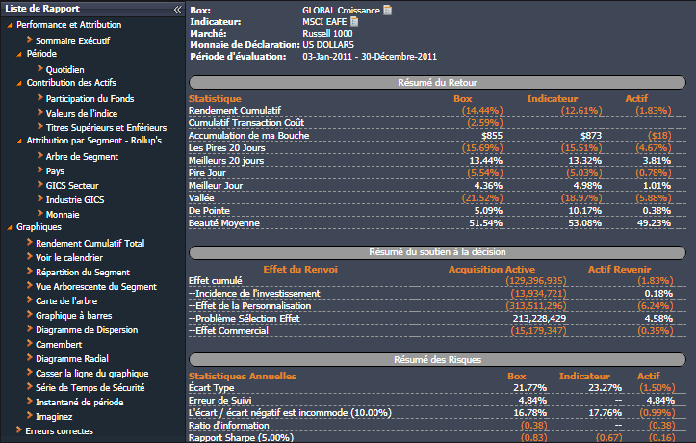Click arrow icon beside Camembert
Screen dimensions: 696x443
click(x=29, y=344)
